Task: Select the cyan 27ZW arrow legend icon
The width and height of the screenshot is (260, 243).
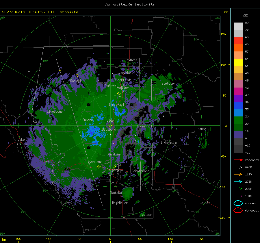Action: (238, 182)
